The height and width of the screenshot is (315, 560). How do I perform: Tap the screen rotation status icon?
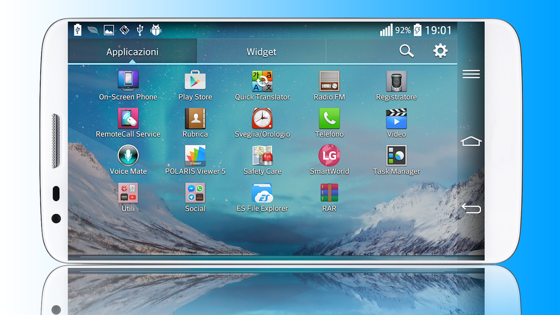point(124,30)
